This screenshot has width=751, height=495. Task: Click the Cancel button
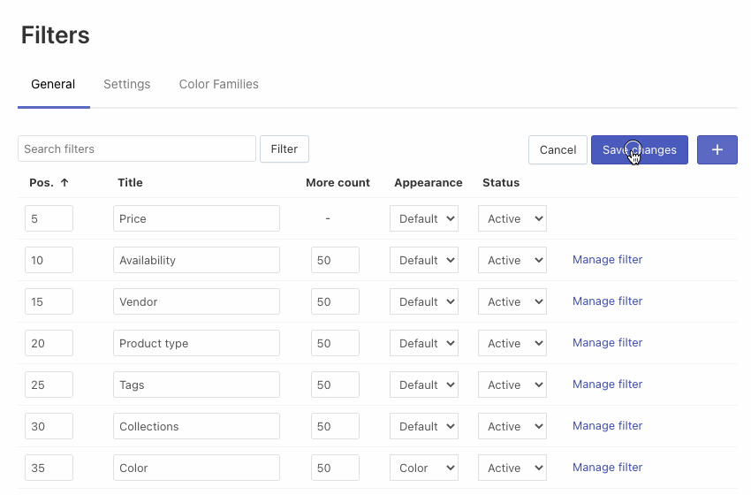click(x=558, y=149)
